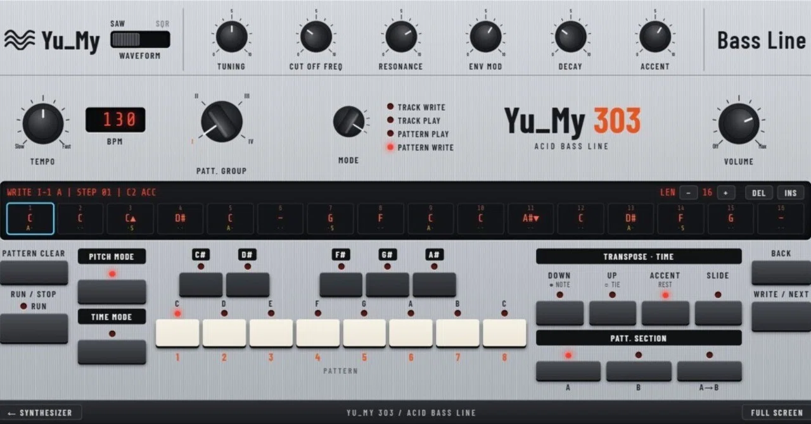Select step 13 with note D#
The width and height of the screenshot is (811, 424).
[x=630, y=219]
